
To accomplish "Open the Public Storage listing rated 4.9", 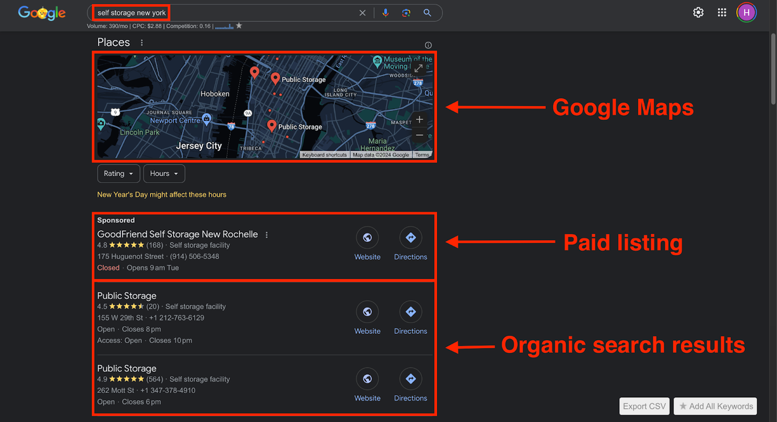I will (x=127, y=369).
